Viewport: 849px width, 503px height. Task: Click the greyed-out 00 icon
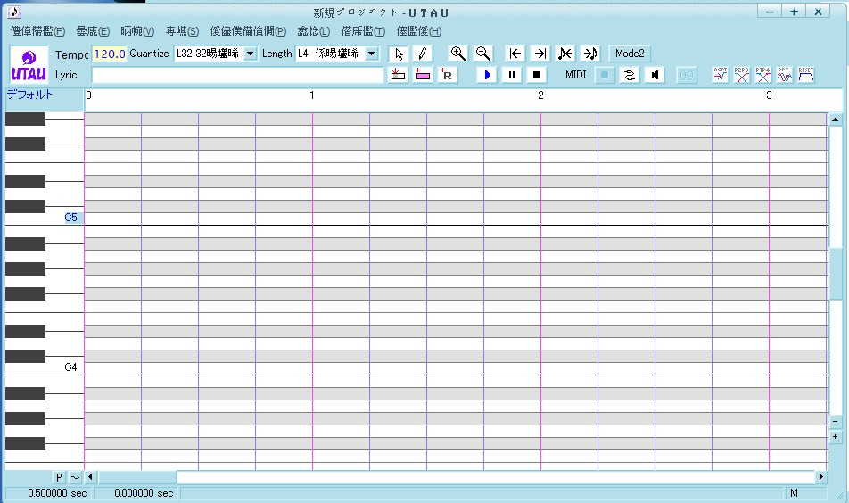687,75
